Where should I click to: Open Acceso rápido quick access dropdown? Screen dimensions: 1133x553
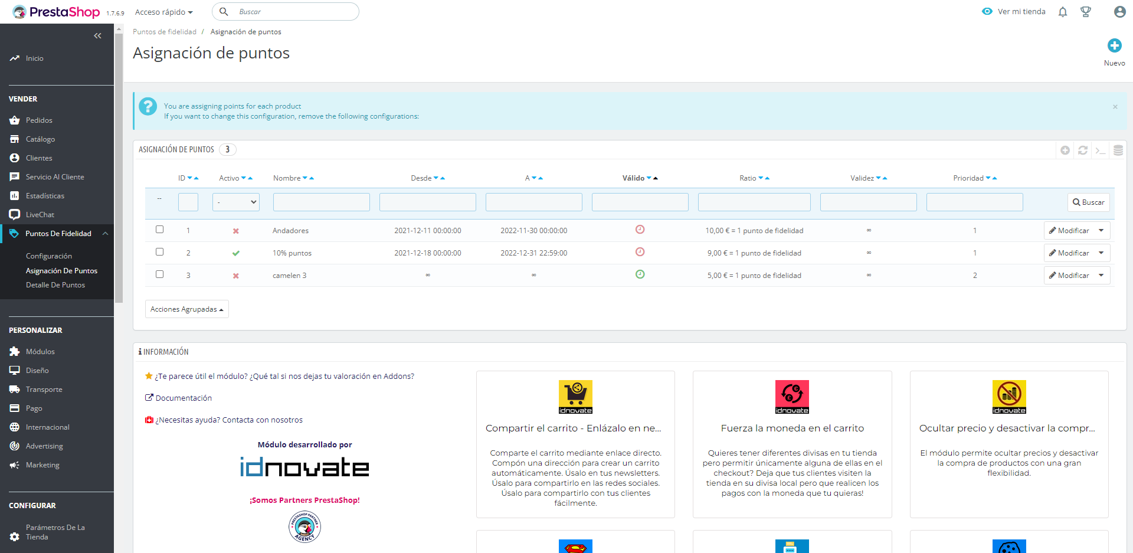[164, 12]
